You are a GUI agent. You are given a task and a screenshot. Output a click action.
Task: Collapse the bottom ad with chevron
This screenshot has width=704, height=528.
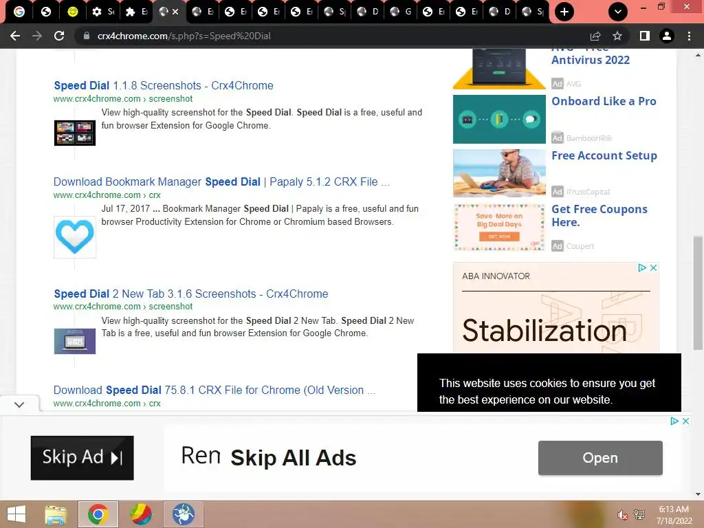[19, 404]
